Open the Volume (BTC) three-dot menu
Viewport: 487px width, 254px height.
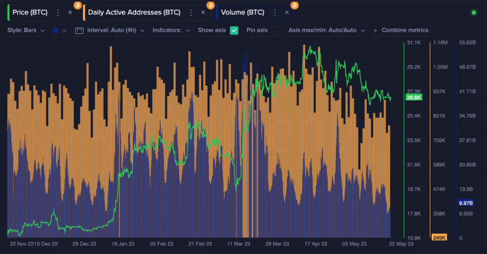[275, 12]
